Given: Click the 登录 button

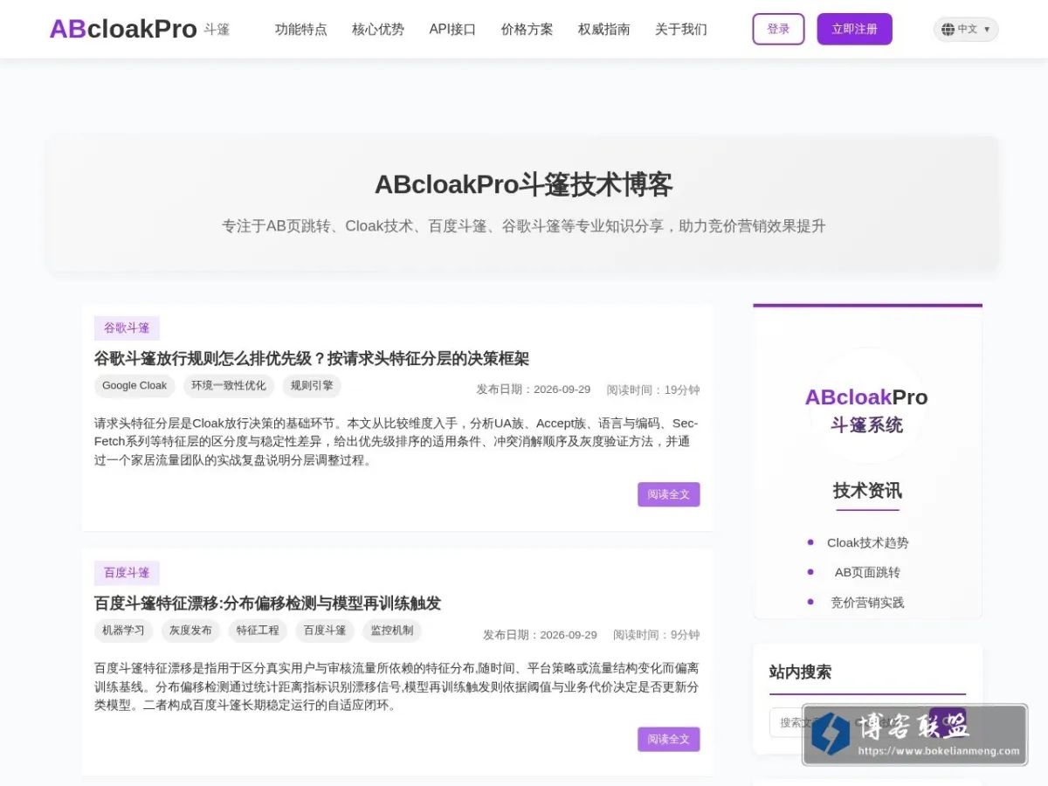Looking at the screenshot, I should tap(778, 29).
